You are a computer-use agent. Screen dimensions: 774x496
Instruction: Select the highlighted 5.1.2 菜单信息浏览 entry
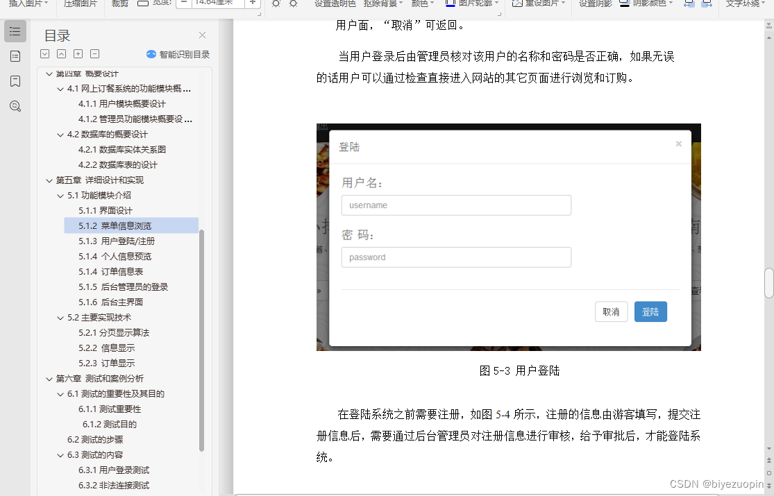tap(131, 225)
